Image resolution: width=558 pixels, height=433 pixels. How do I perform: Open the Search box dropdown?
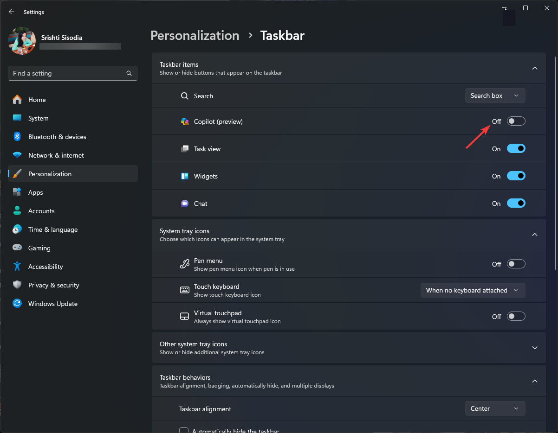[x=495, y=96]
